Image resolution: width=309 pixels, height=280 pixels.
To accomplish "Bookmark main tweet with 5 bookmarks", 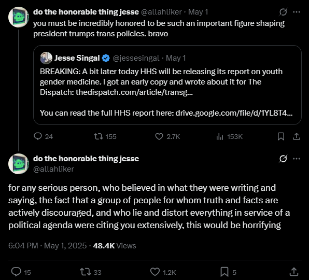I will (228, 272).
